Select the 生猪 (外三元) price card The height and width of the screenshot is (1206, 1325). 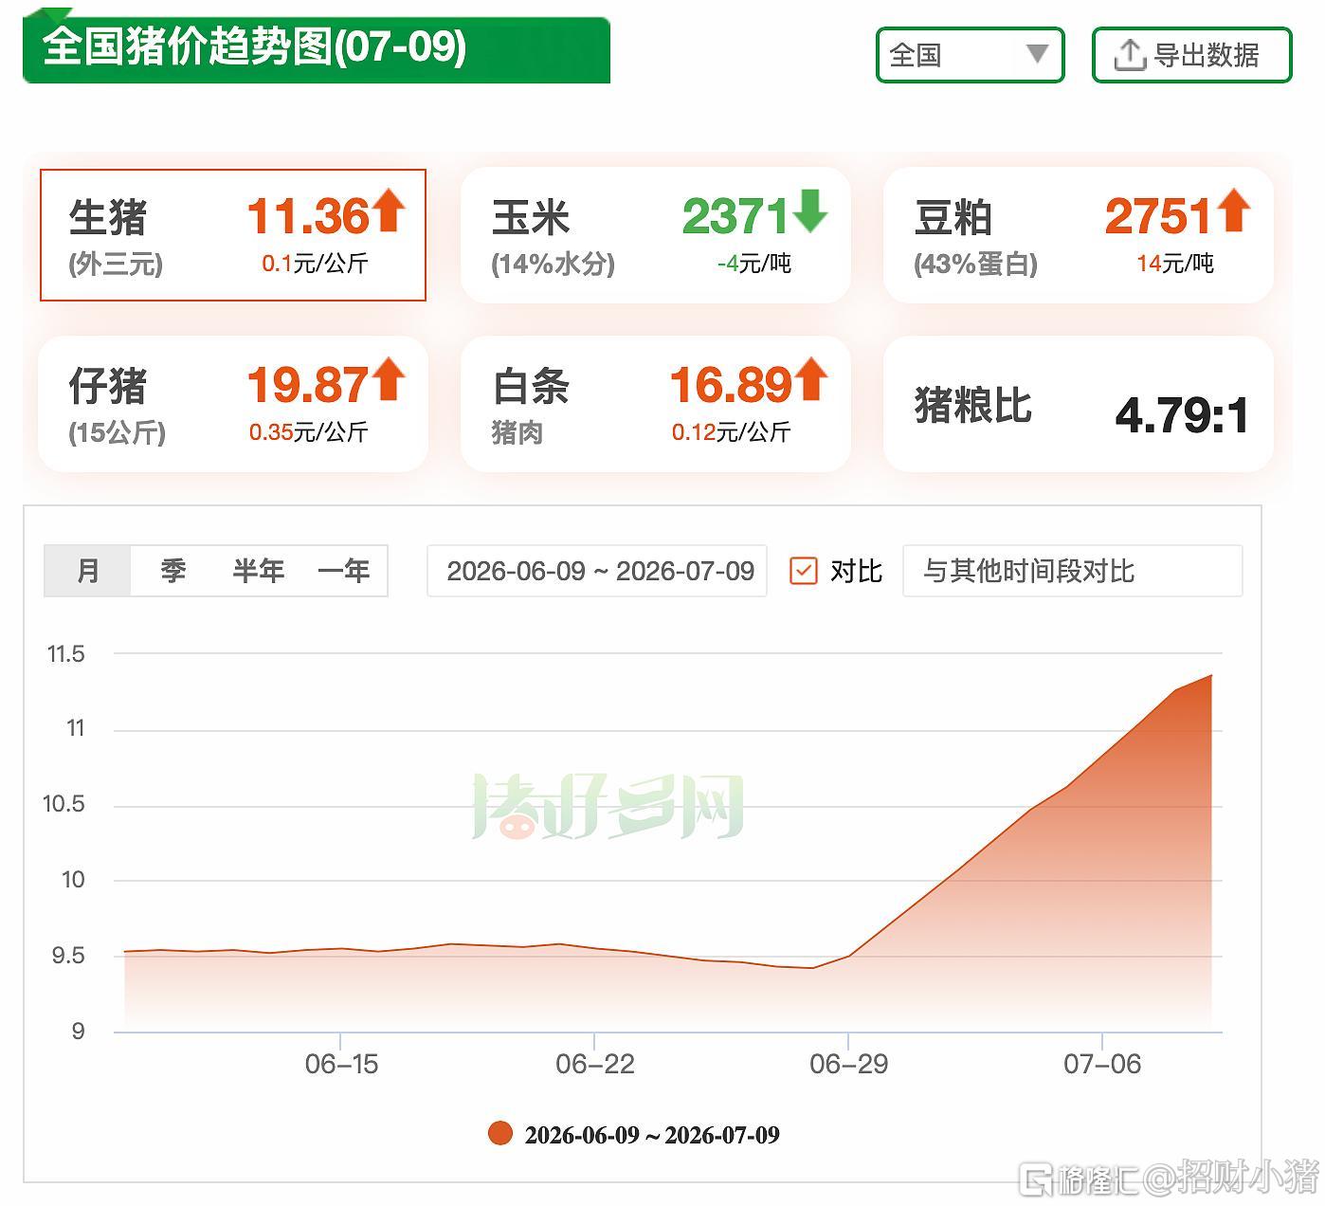click(x=233, y=235)
